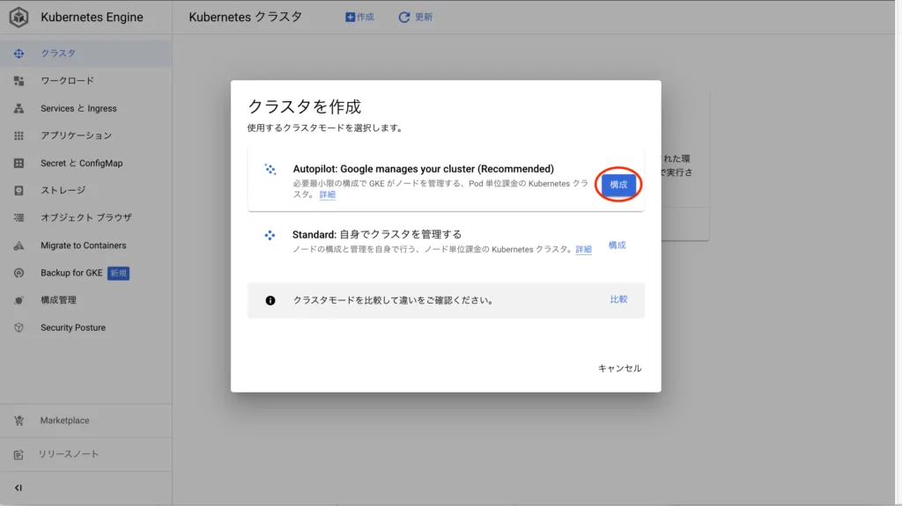This screenshot has width=902, height=506.
Task: Select the Autopilot: Google manages your cluster title
Action: pyautogui.click(x=424, y=169)
